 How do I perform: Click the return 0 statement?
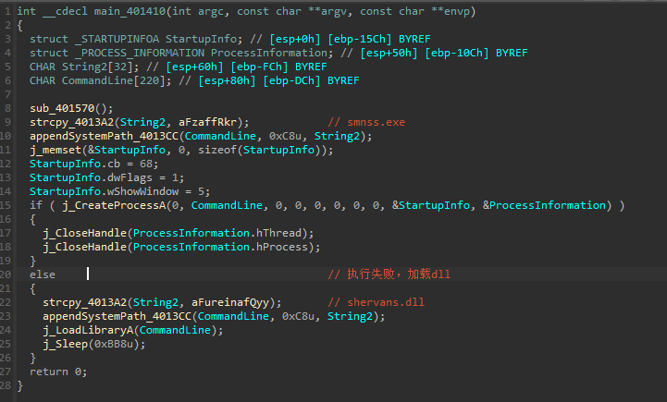pos(58,372)
